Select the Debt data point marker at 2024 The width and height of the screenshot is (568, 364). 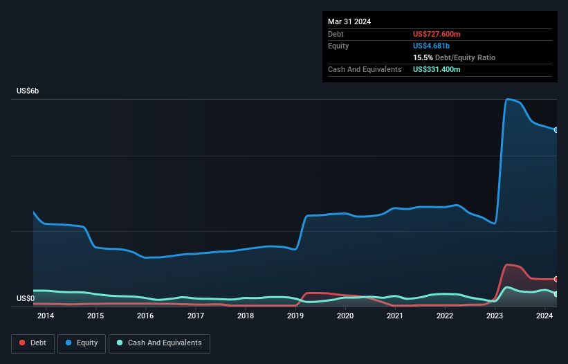556,280
